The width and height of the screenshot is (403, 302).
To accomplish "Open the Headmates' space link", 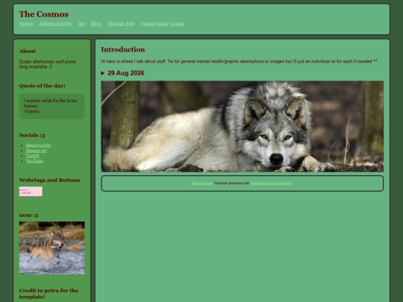I will 163,24.
